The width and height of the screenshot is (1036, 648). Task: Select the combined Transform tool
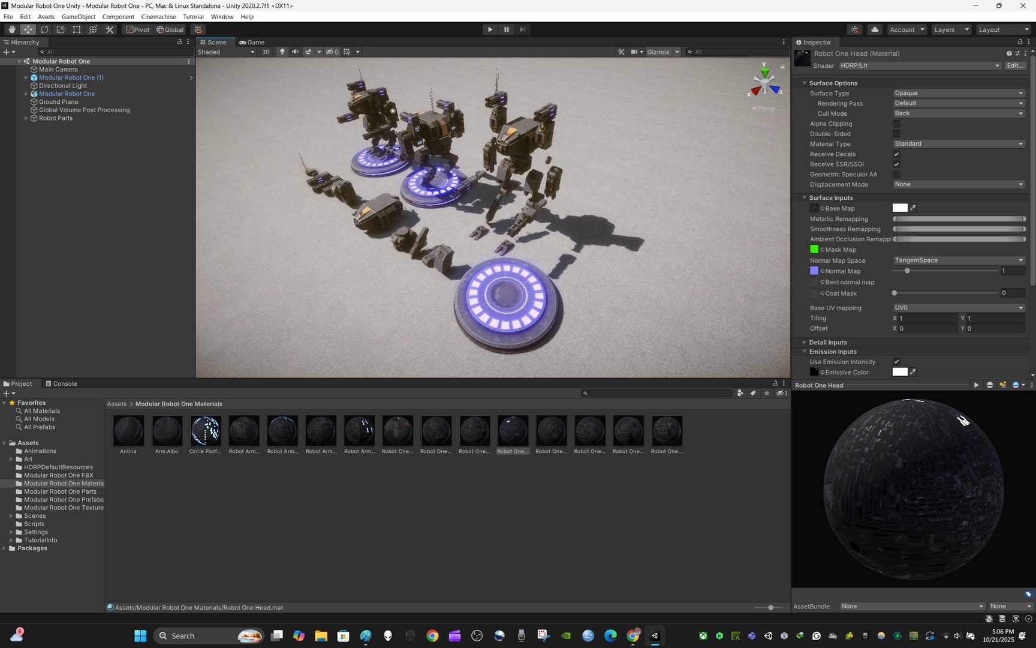point(93,29)
